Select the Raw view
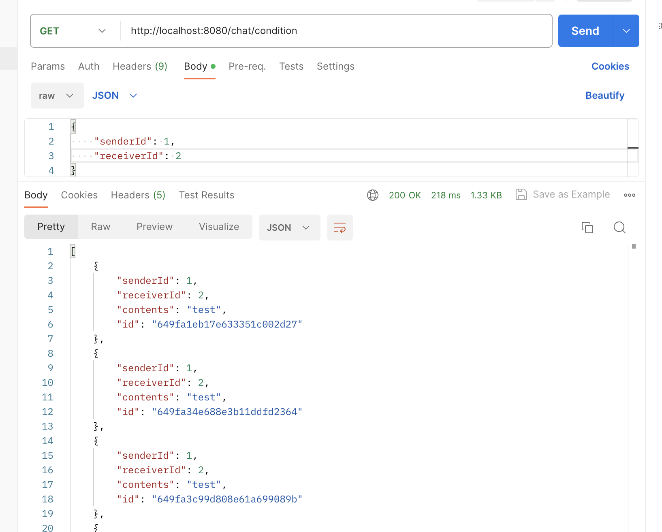Screen dimensions: 662x532 click(100, 227)
